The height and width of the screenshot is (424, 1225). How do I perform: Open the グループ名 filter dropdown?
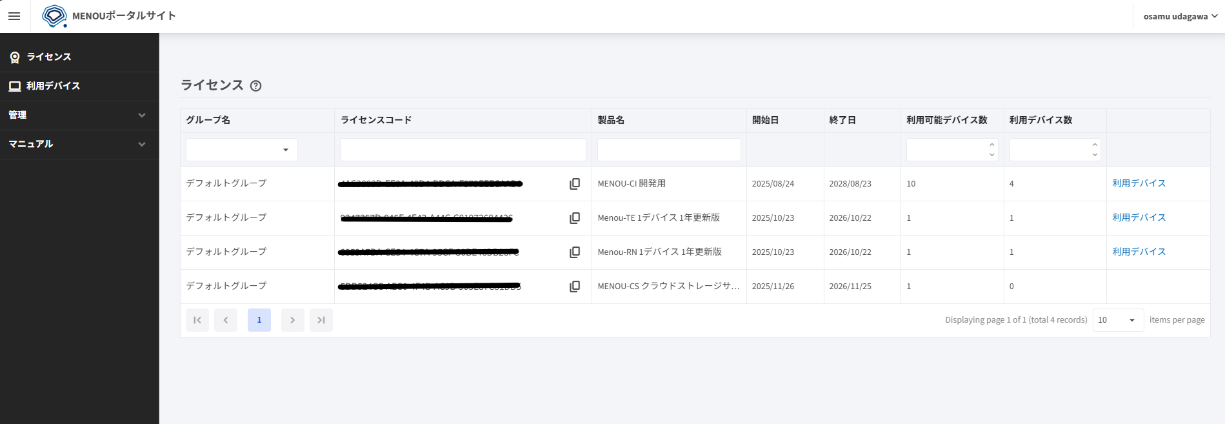(x=242, y=150)
